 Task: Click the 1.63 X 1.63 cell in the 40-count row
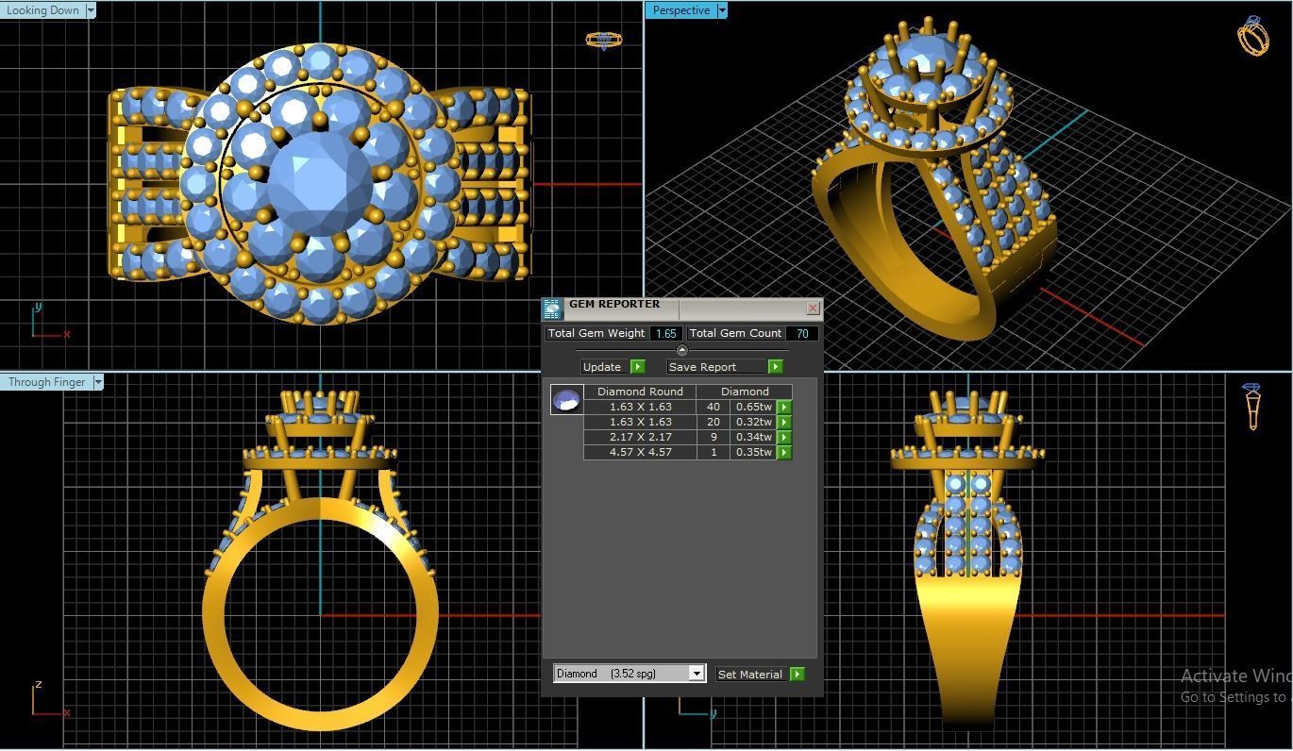[641, 407]
